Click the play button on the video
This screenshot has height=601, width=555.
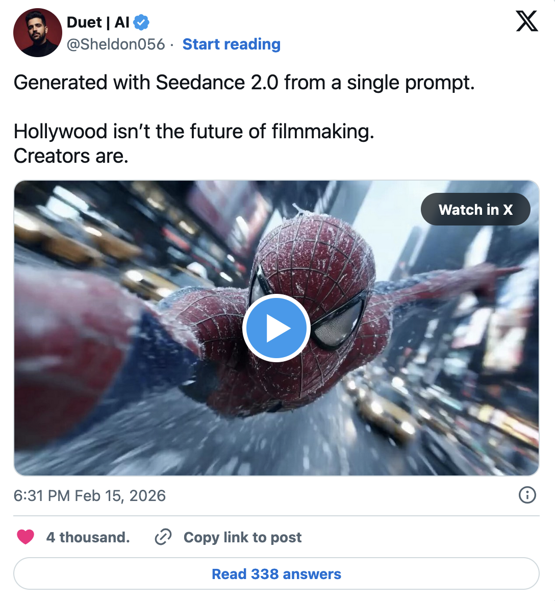coord(276,328)
